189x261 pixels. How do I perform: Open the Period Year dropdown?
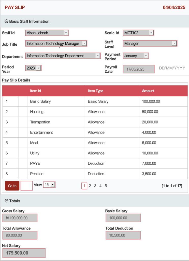[x=38, y=68]
